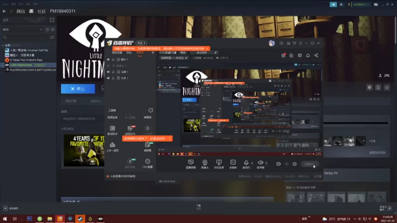
Task: Open advanced library filter options icon
Action: coord(52,38)
